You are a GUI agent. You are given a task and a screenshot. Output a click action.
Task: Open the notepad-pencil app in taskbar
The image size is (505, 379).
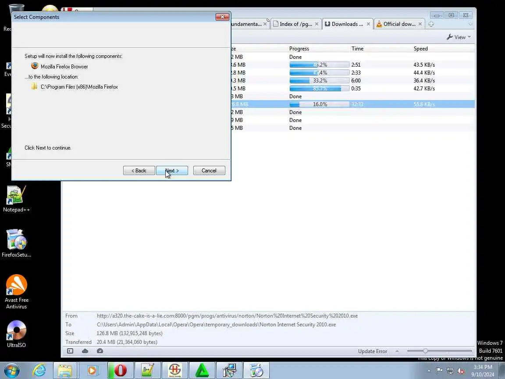point(147,370)
